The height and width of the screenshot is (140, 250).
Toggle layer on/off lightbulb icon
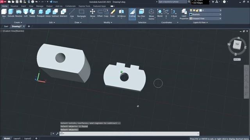(191, 10)
